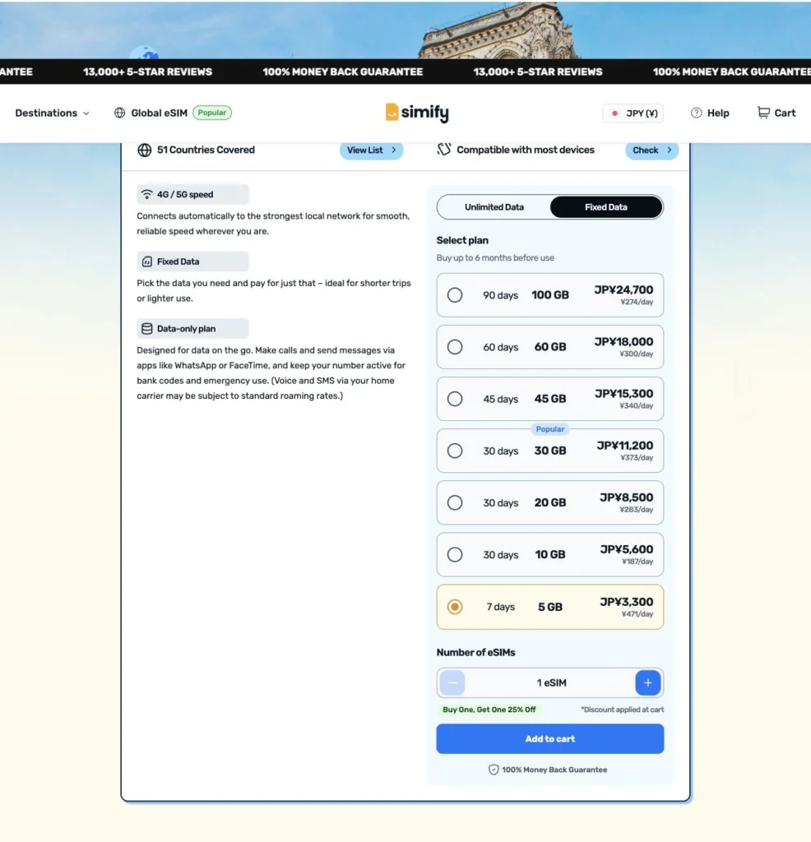Click the simify logo
811x842 pixels.
tap(417, 113)
